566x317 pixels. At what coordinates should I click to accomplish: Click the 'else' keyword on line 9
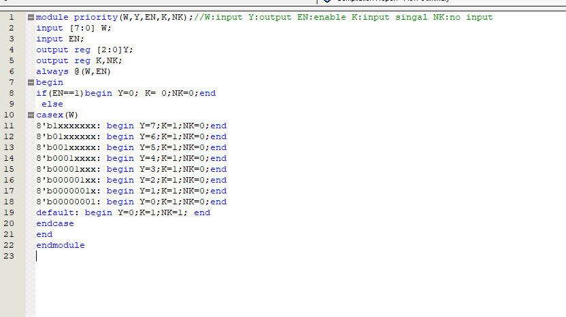tap(52, 104)
